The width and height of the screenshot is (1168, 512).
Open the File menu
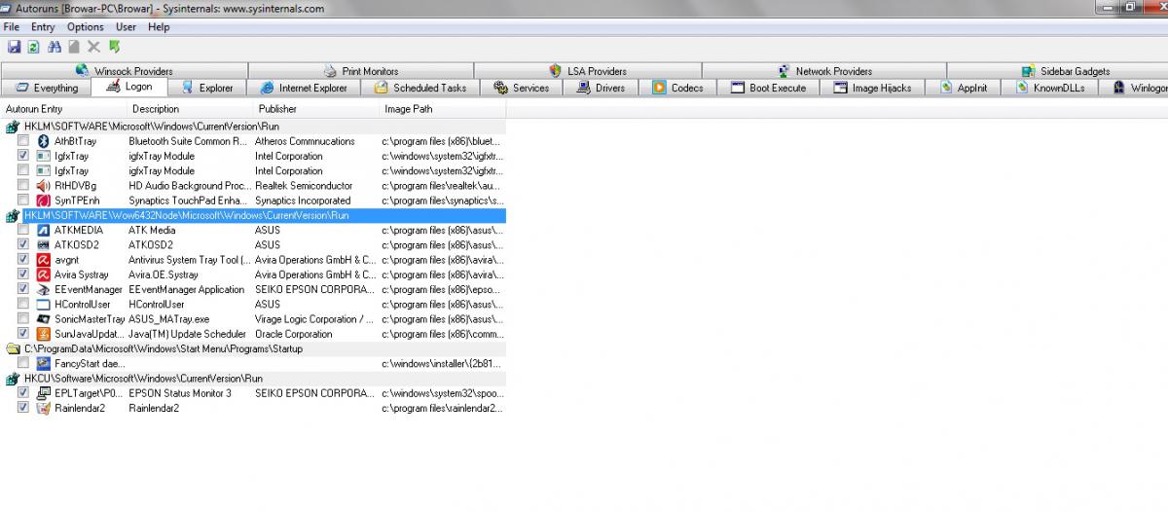point(12,27)
